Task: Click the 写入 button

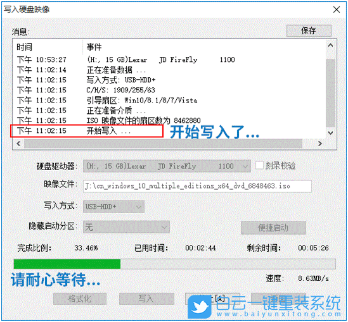Action: (146, 299)
